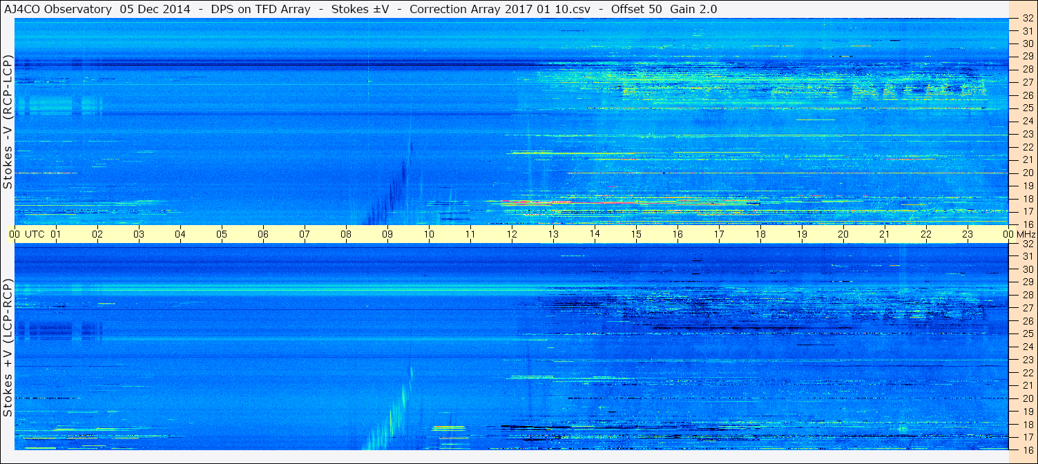This screenshot has height=464, width=1038.
Task: Pick the 20 hour marker on the time axis
Action: pyautogui.click(x=843, y=234)
